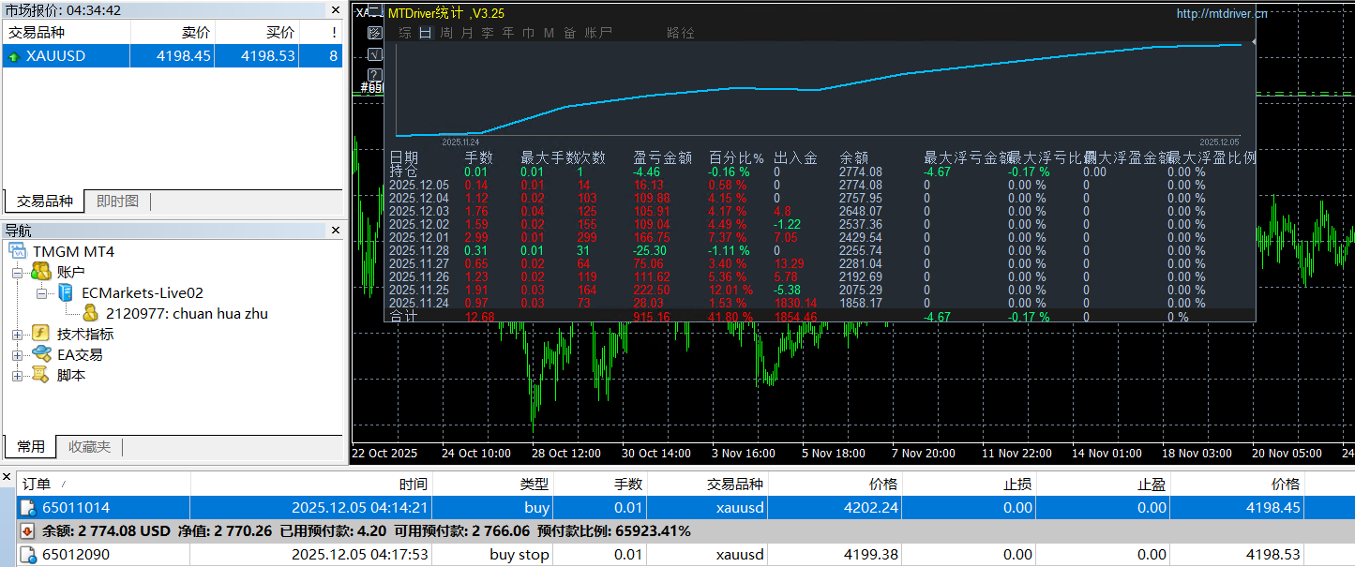Screen dimensions: 1355x567
Task: Open the 收藏夹 favorites tab
Action: pos(89,447)
